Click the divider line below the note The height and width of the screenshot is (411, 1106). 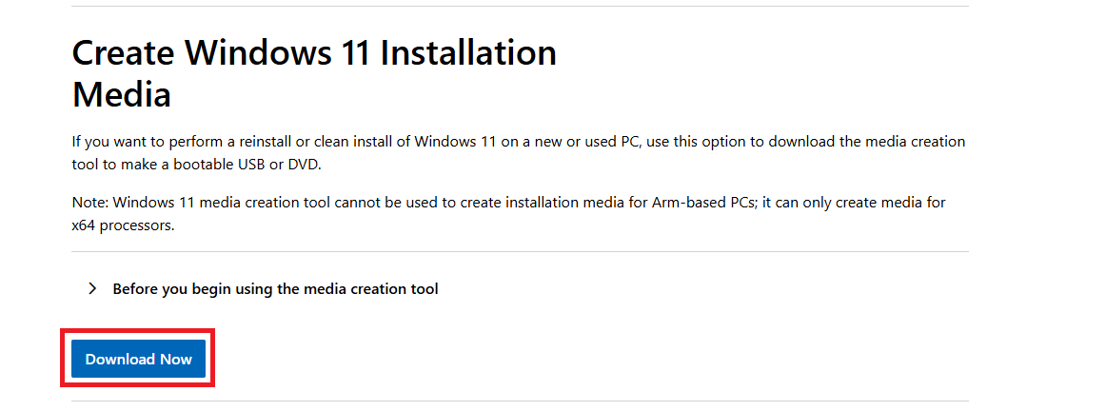point(520,252)
